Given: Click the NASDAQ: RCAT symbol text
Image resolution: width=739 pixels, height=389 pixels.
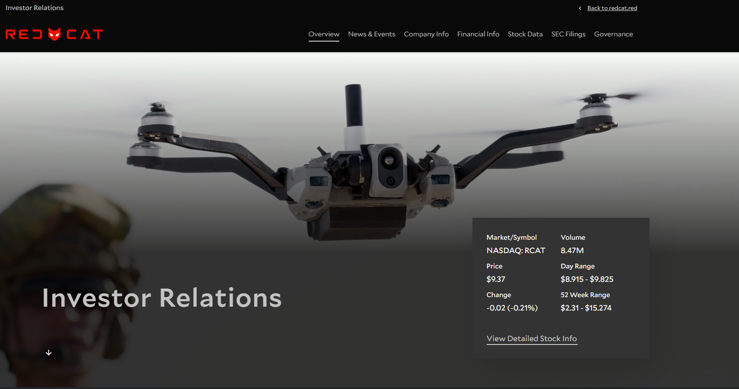Looking at the screenshot, I should click(516, 251).
